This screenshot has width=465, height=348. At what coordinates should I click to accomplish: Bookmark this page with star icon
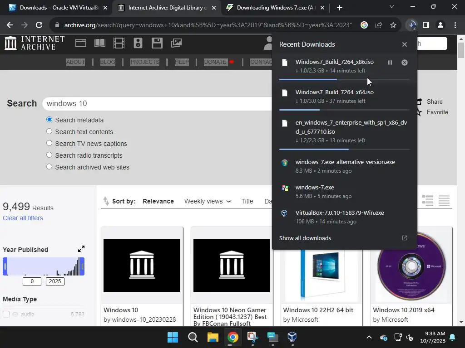(x=393, y=25)
